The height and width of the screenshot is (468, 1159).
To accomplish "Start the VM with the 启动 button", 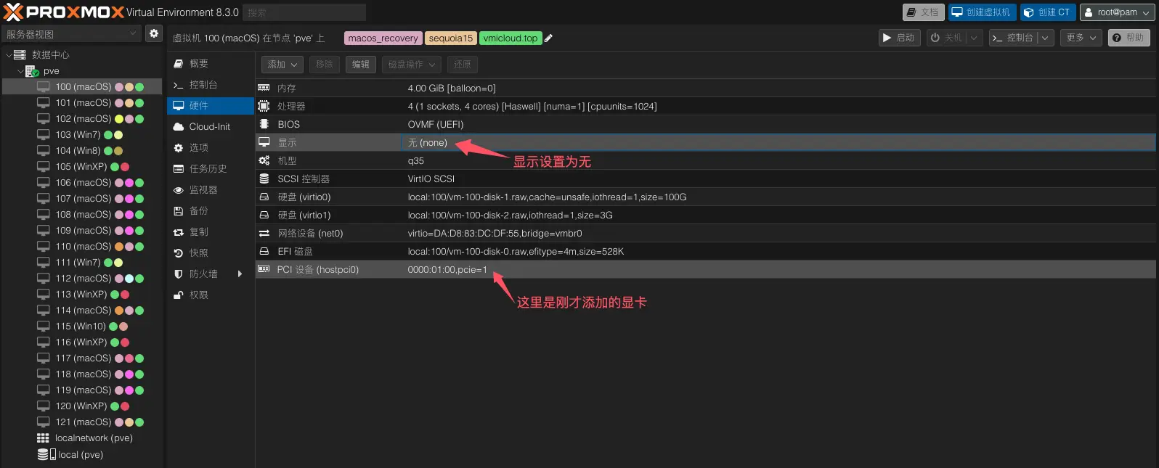I will (900, 38).
